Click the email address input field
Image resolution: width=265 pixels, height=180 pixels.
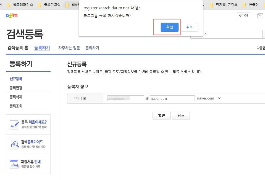coord(125,98)
